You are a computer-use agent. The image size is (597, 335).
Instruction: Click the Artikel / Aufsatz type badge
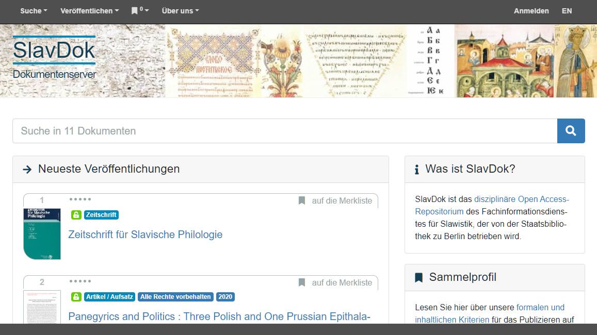pyautogui.click(x=109, y=297)
